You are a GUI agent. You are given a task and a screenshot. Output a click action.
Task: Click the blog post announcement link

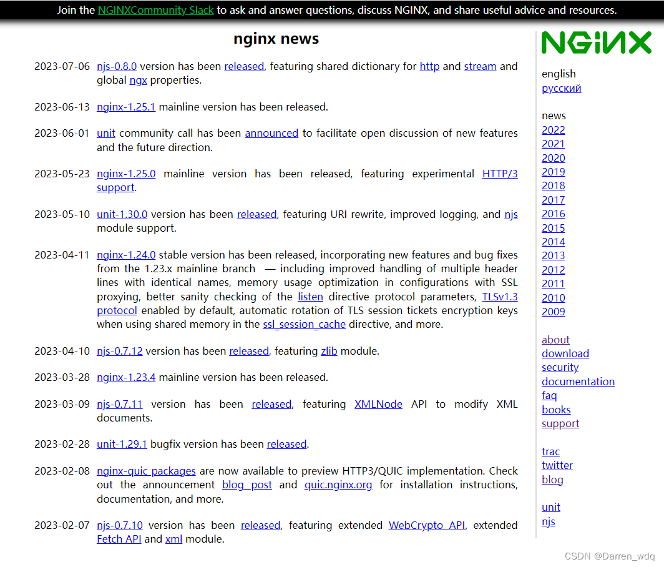pyautogui.click(x=247, y=485)
